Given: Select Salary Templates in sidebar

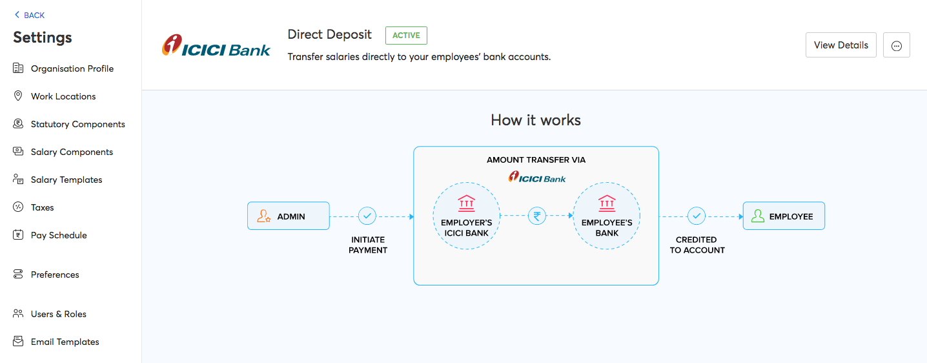Looking at the screenshot, I should pyautogui.click(x=66, y=180).
